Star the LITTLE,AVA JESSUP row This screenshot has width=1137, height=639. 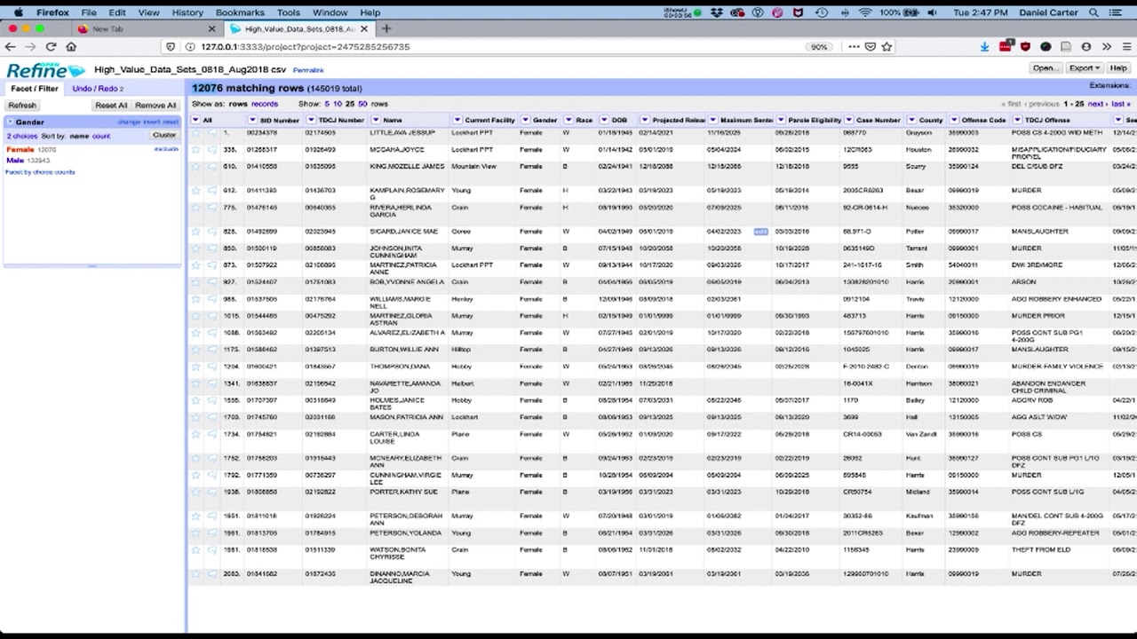[196, 133]
